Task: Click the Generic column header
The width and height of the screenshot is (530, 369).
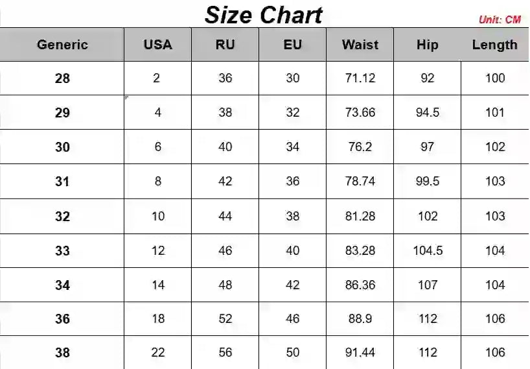Action: tap(62, 45)
